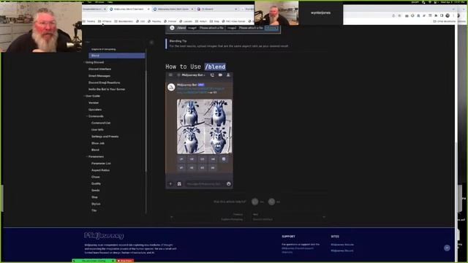This screenshot has width=468, height=263.
Task: Open the Quality parameter page
Action: tap(96, 183)
